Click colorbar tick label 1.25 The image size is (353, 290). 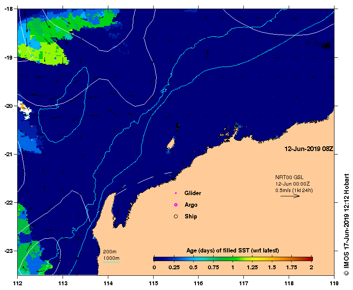(252, 268)
